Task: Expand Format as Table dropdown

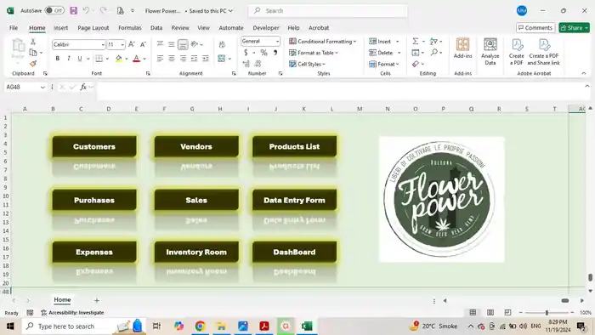Action: click(x=337, y=53)
